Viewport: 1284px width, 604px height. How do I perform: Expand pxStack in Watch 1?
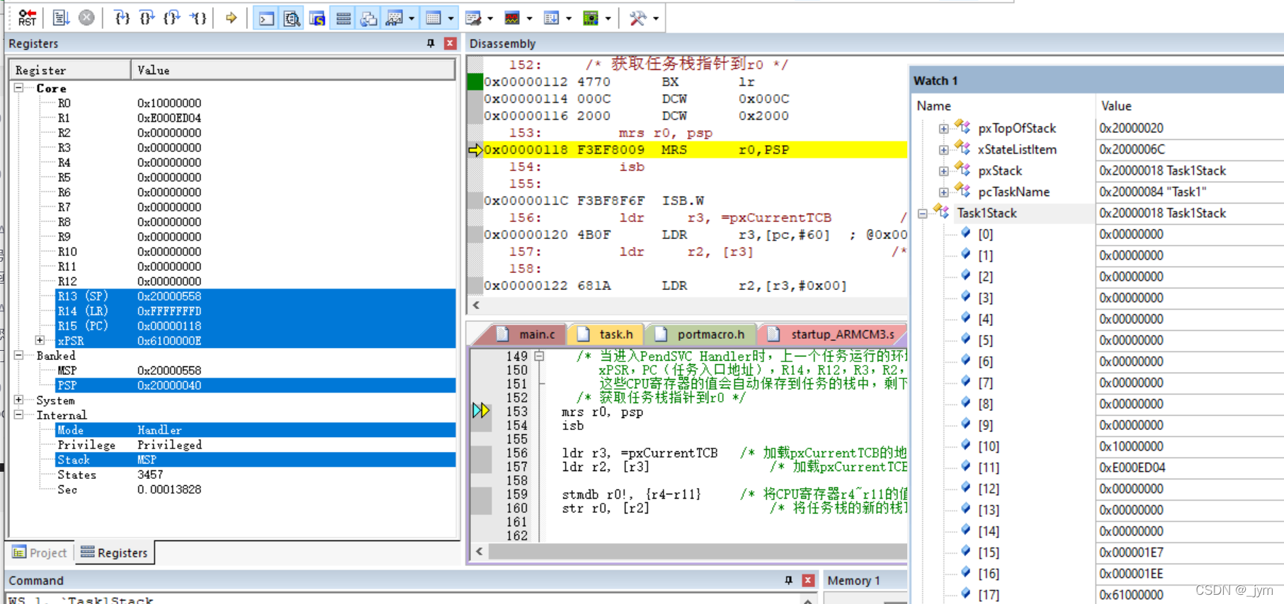tap(943, 171)
